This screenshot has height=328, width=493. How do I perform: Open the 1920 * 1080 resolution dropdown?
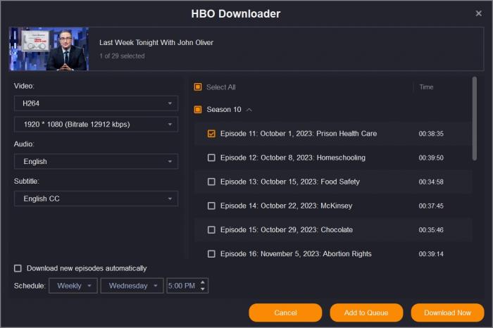point(96,125)
